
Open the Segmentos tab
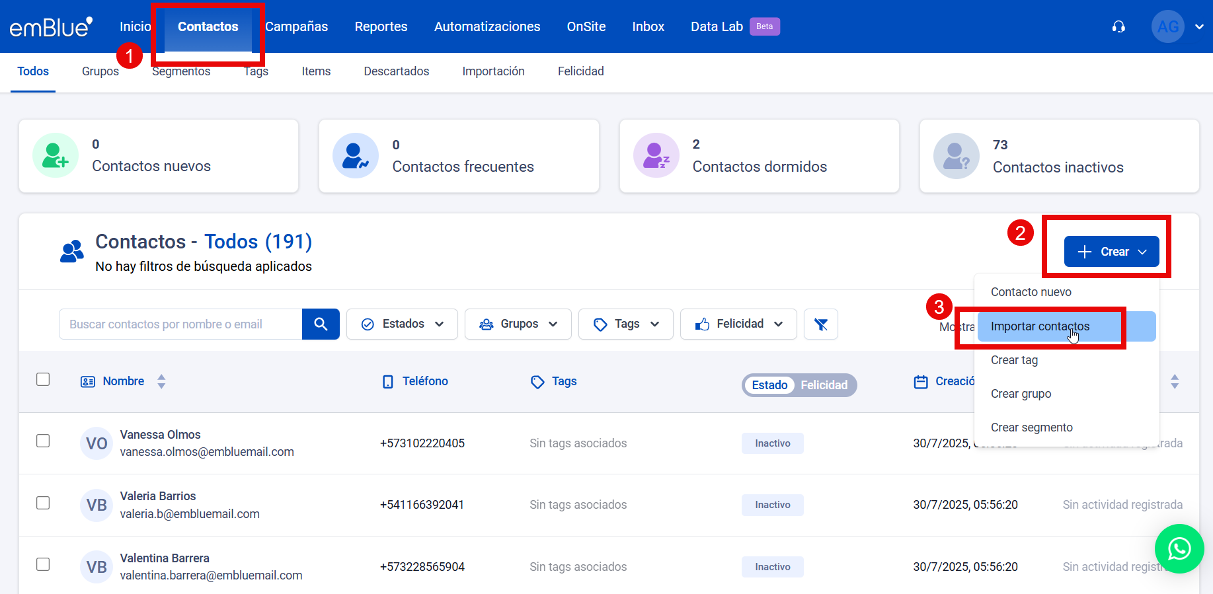(181, 71)
